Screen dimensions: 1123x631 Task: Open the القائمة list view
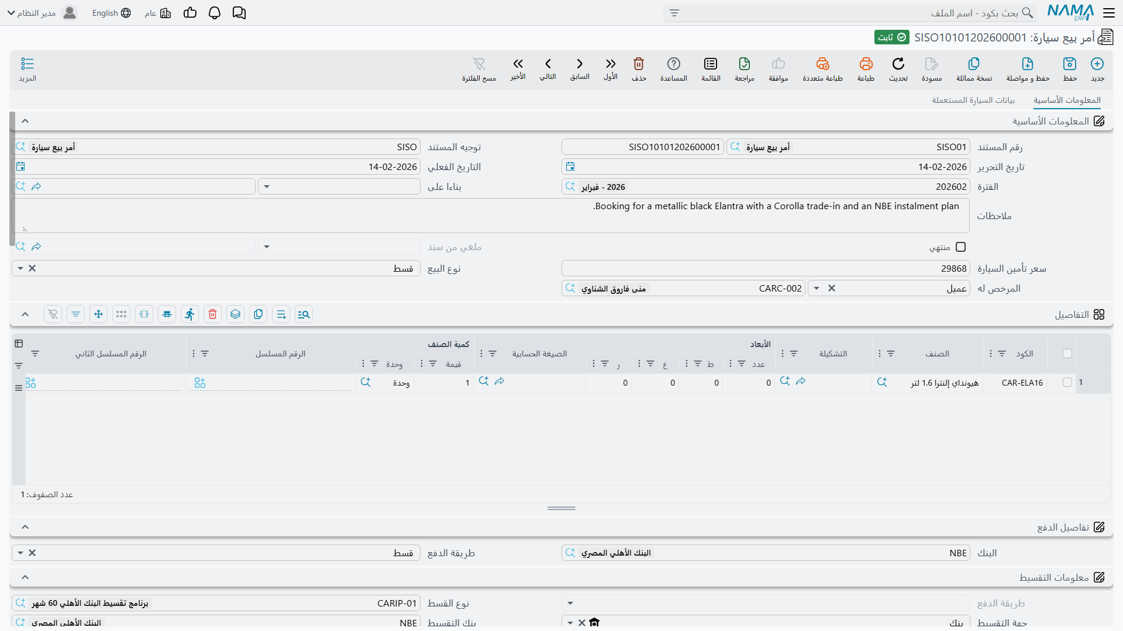[x=711, y=69]
